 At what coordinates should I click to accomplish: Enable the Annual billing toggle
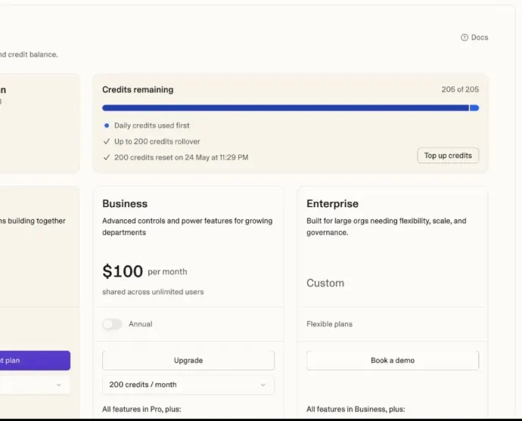click(112, 324)
